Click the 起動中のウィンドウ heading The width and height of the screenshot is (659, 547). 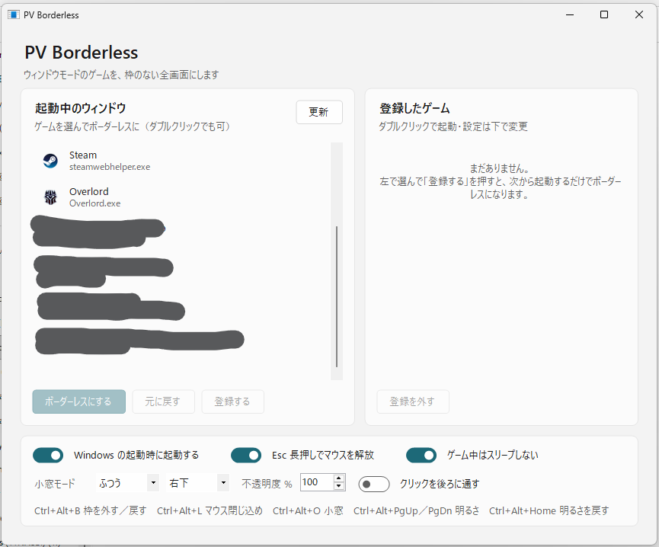(x=80, y=108)
